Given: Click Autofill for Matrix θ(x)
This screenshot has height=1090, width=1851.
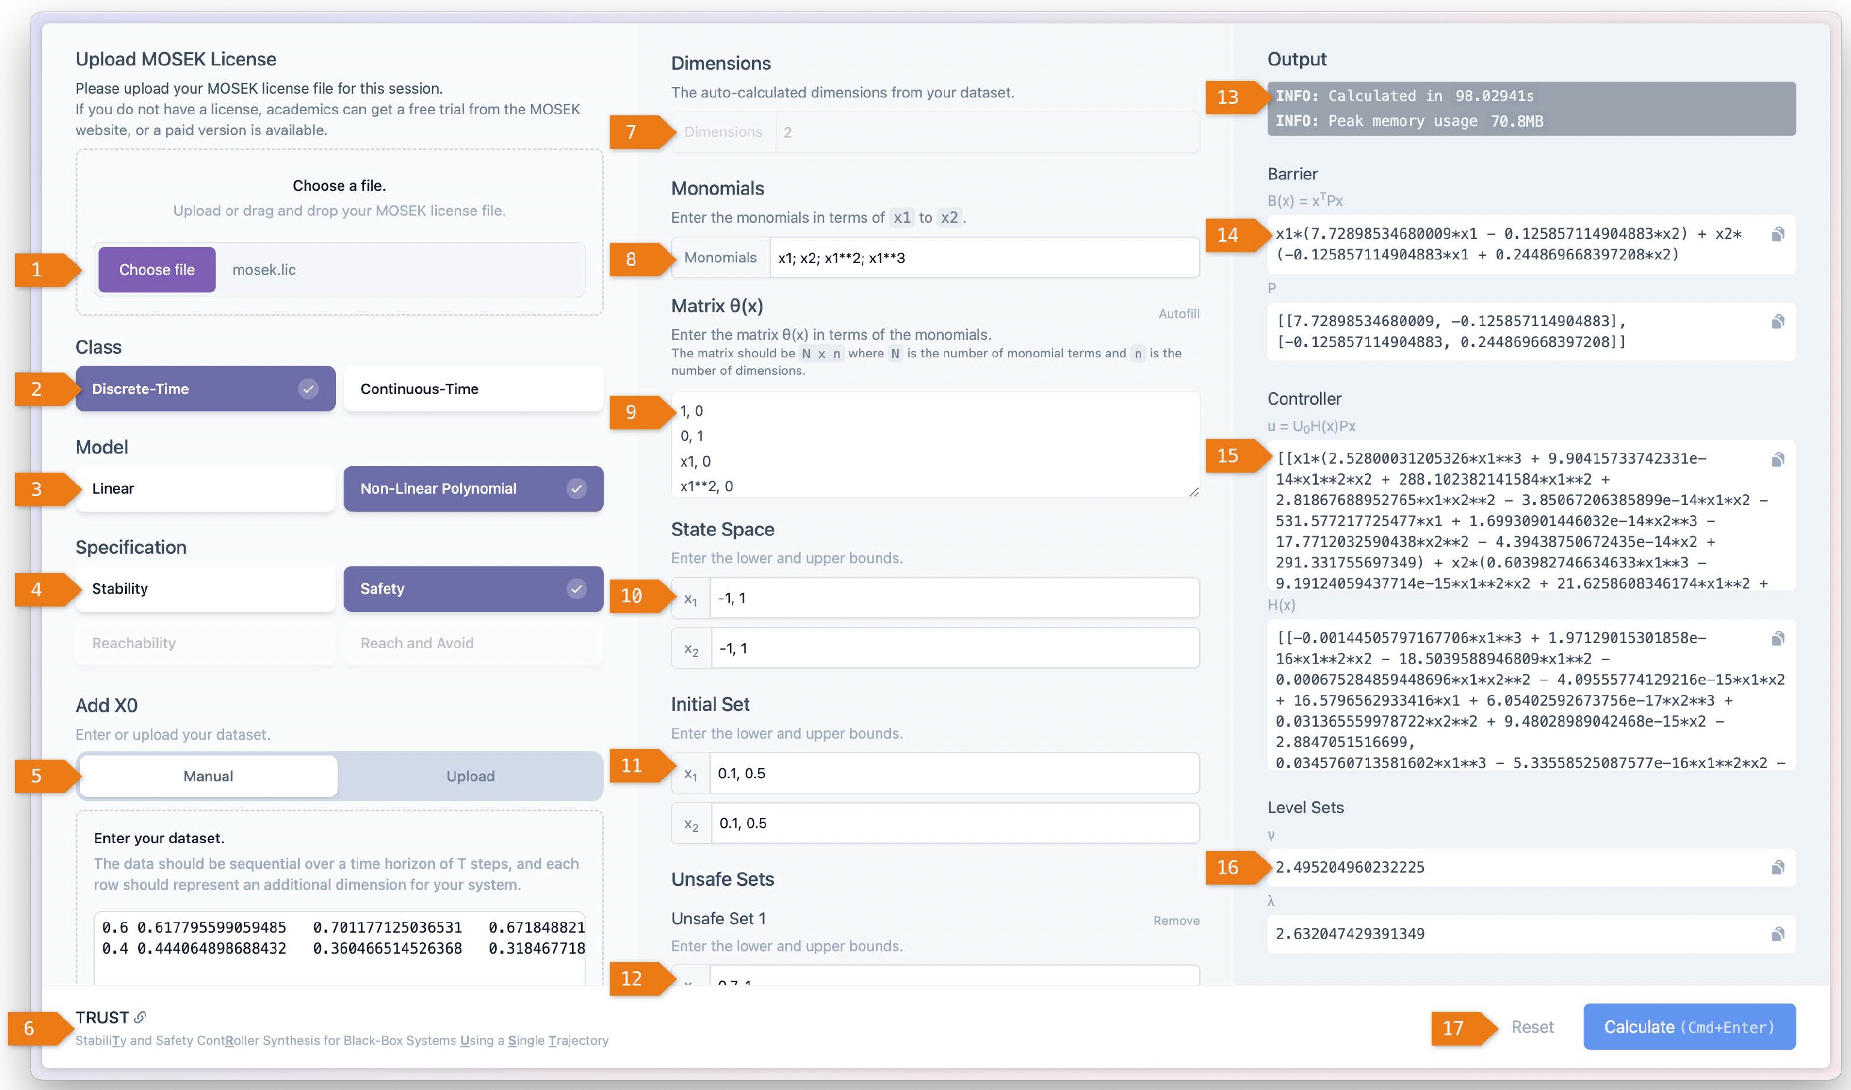Looking at the screenshot, I should click(1178, 313).
